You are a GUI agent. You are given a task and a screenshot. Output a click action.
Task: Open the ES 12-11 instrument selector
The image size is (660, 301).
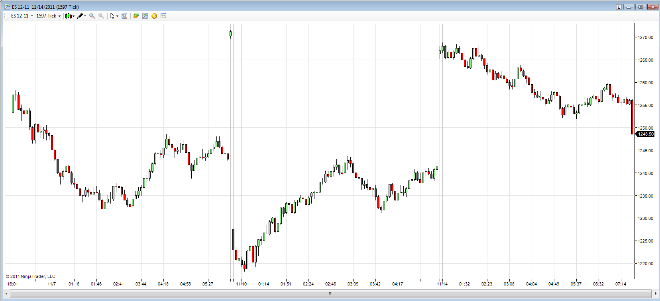click(x=22, y=16)
